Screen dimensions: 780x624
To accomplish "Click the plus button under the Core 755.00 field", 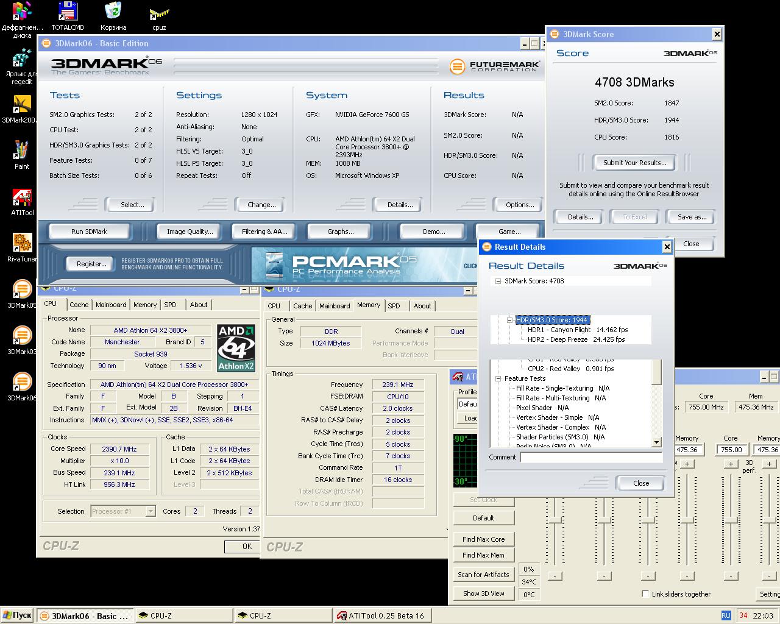I will tap(731, 464).
